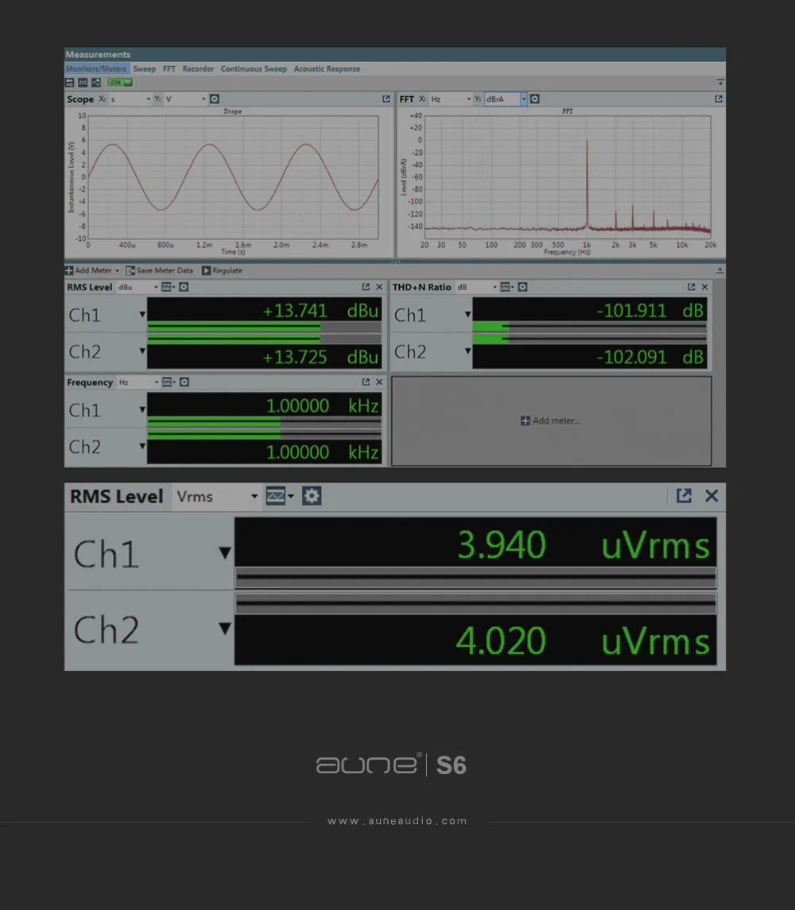
Task: Click Ch1 green level bar on dBu meter
Action: (x=234, y=327)
